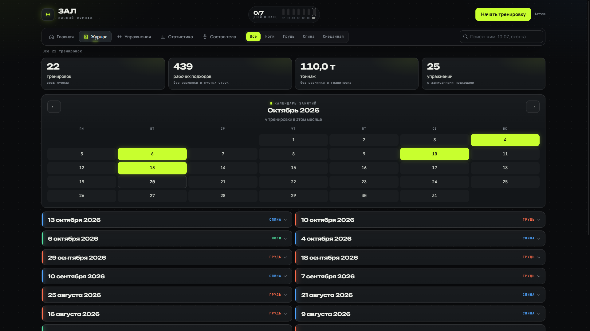
Task: Expand the 21 августа 2026 workout
Action: 420,295
